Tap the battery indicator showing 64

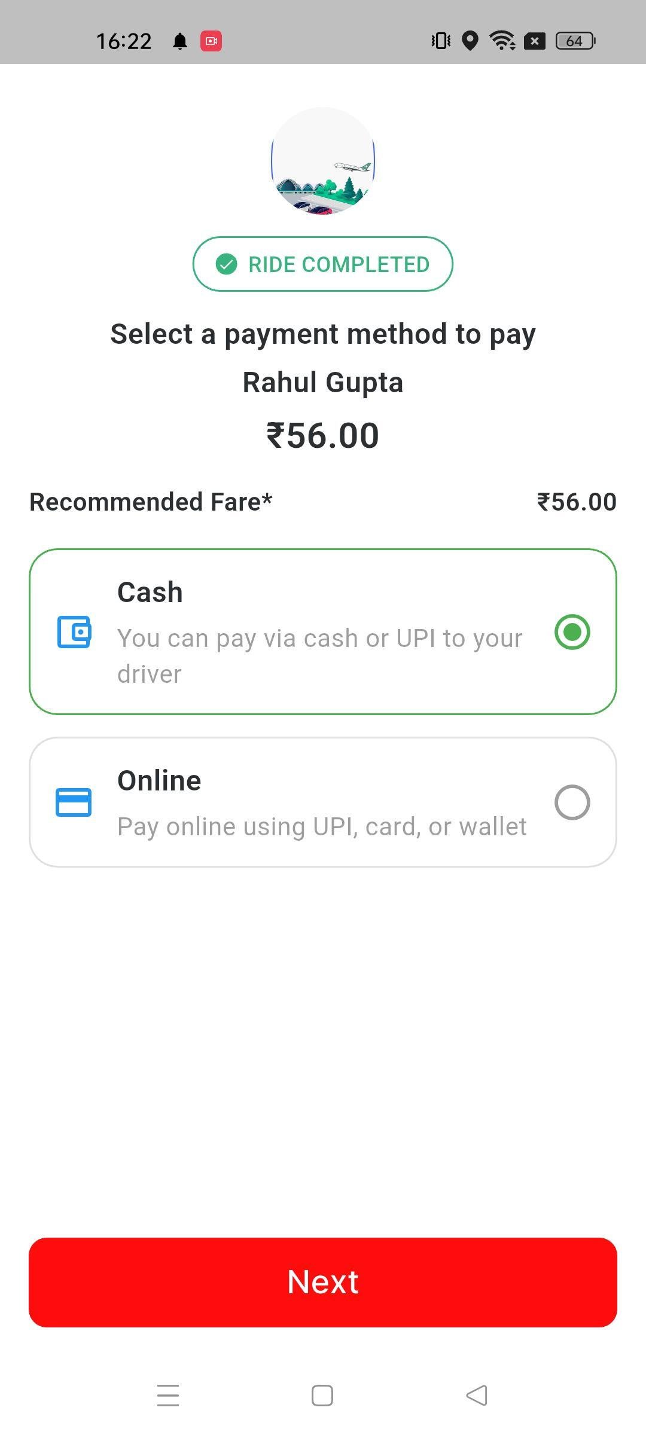(575, 41)
